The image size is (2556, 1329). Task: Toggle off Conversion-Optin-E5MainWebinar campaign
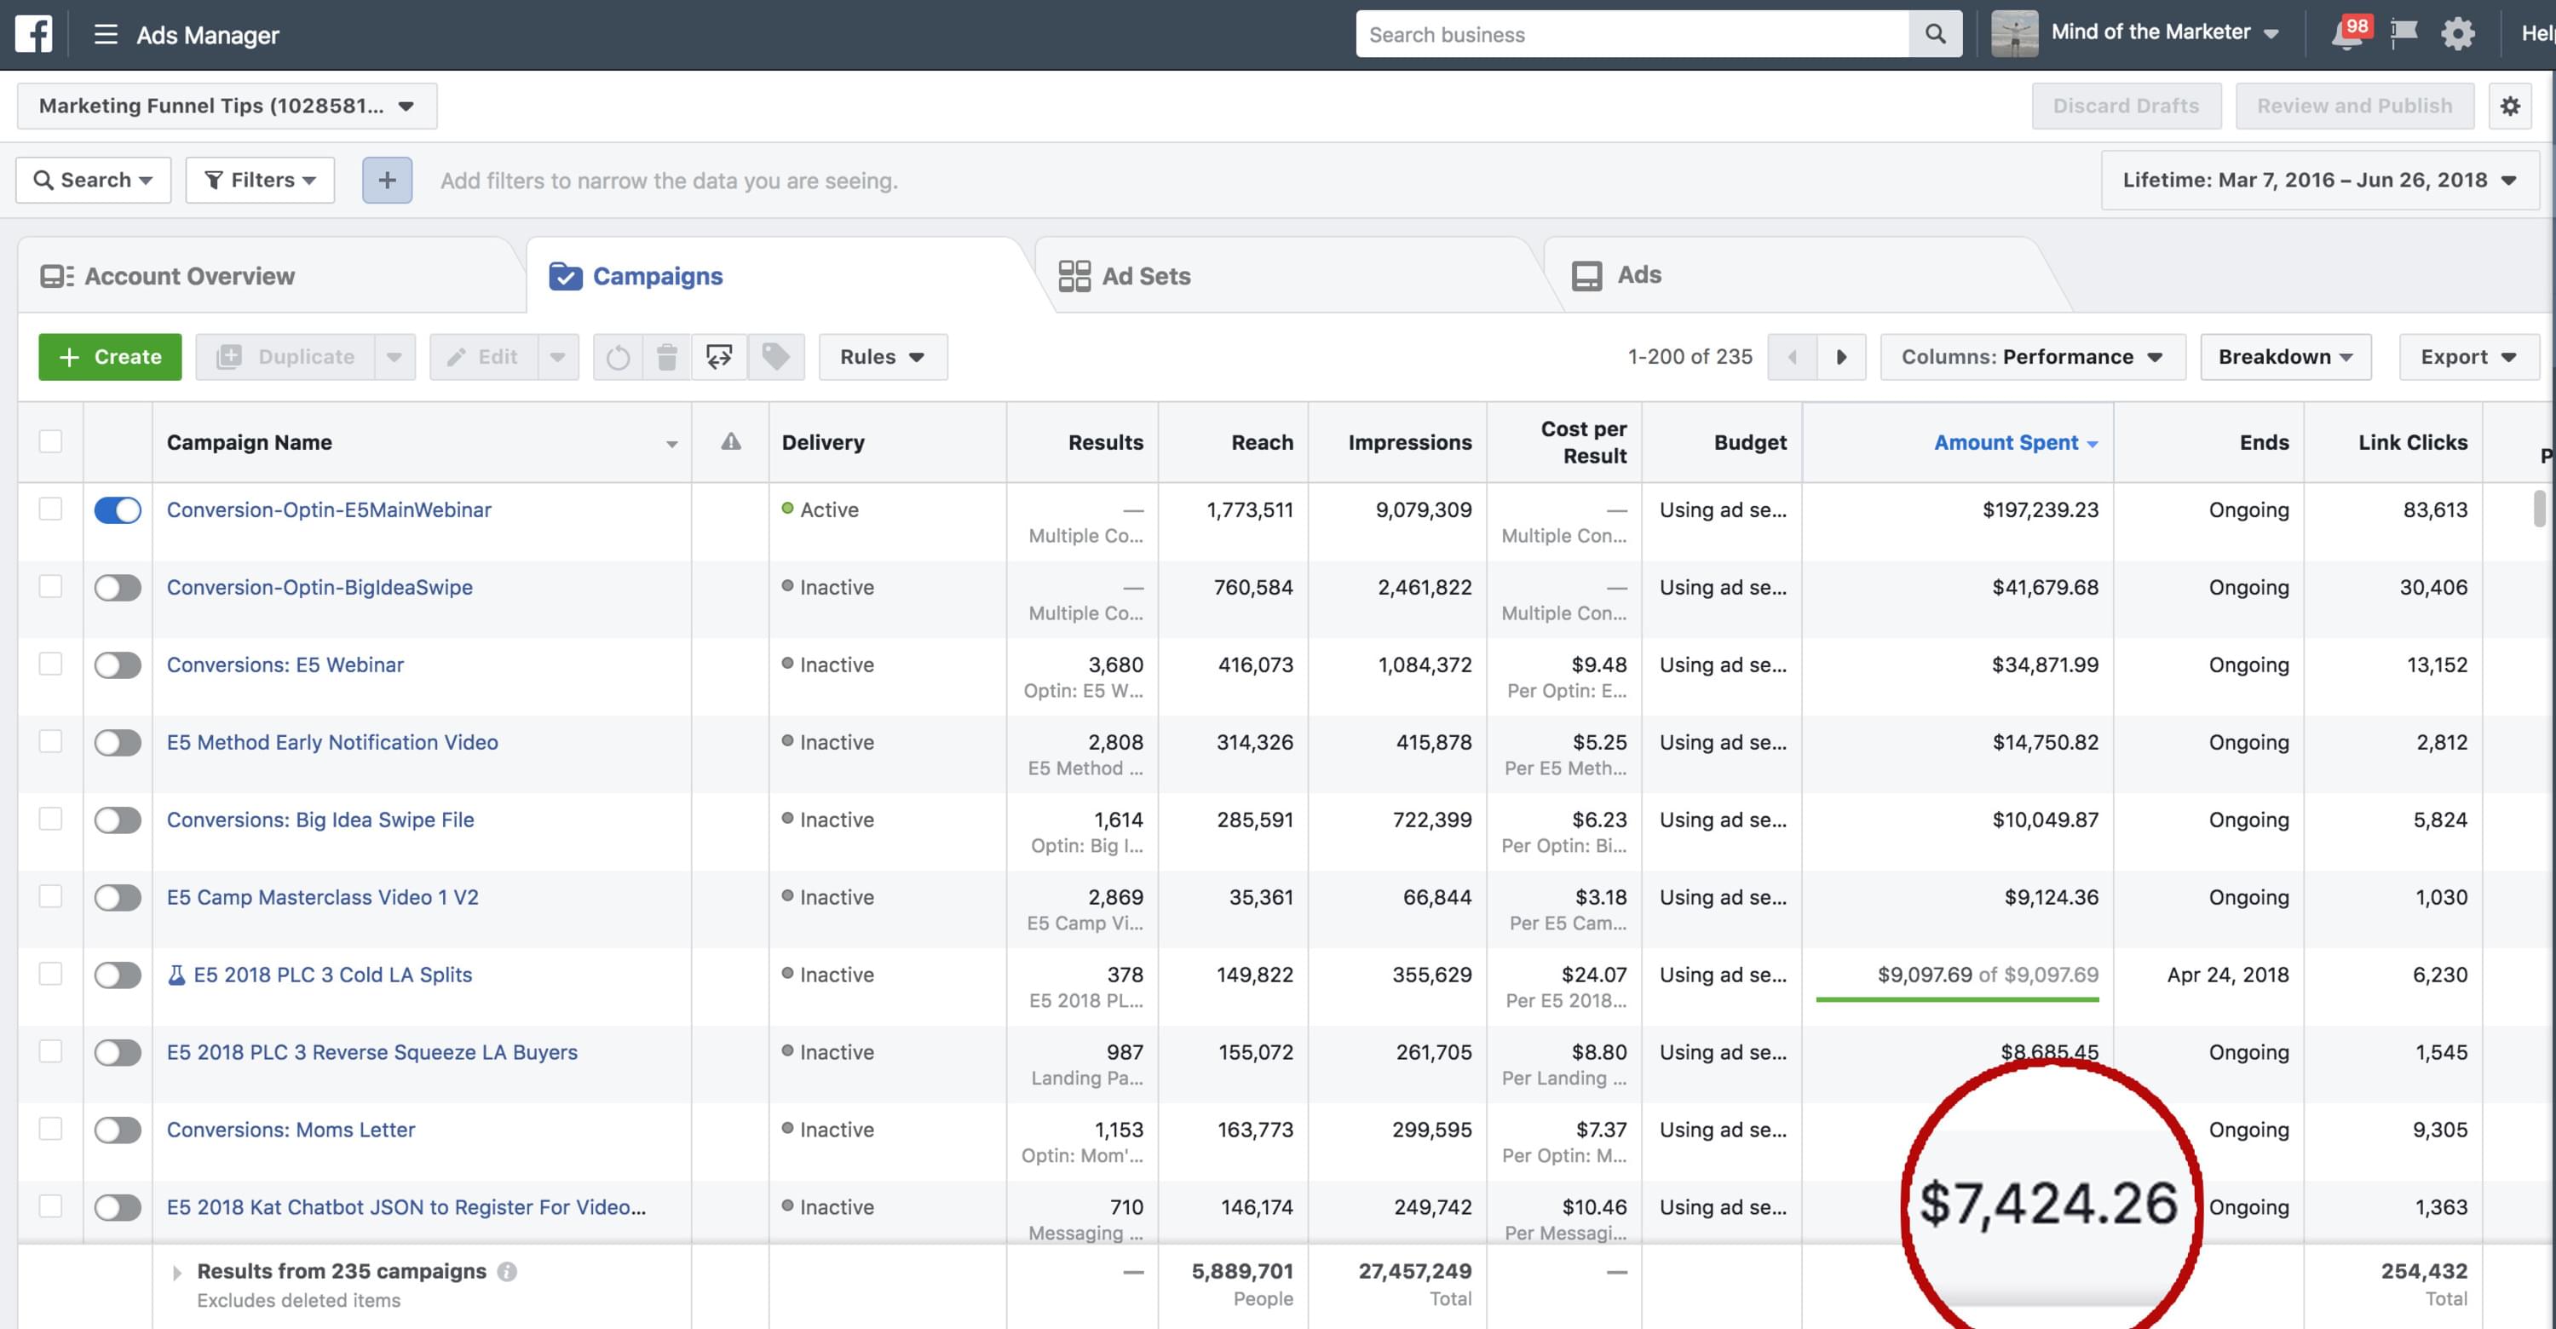(118, 509)
